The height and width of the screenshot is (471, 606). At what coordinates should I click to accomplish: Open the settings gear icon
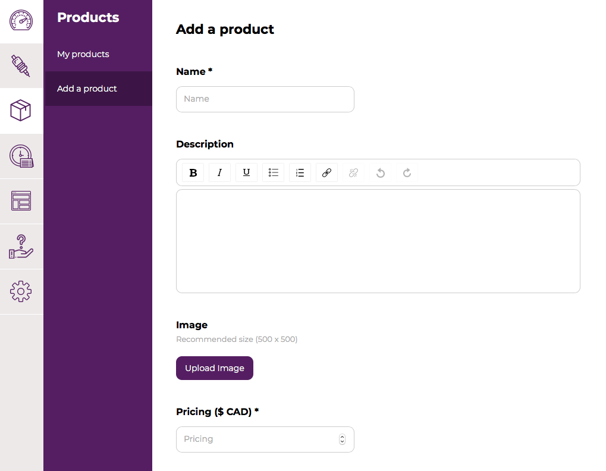[x=21, y=291]
